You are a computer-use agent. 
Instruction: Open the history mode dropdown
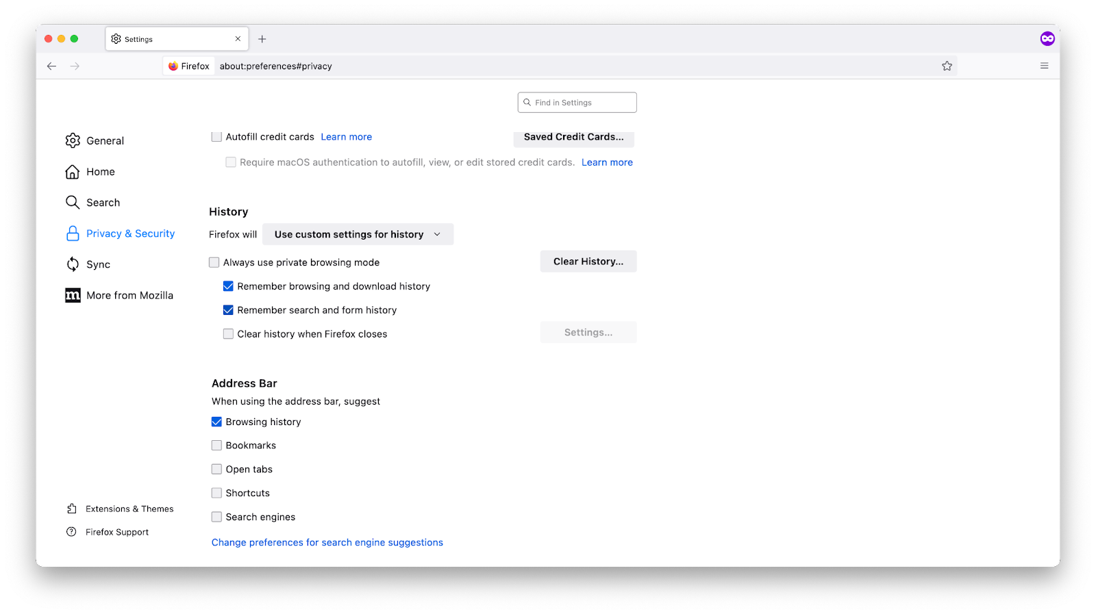(x=358, y=234)
